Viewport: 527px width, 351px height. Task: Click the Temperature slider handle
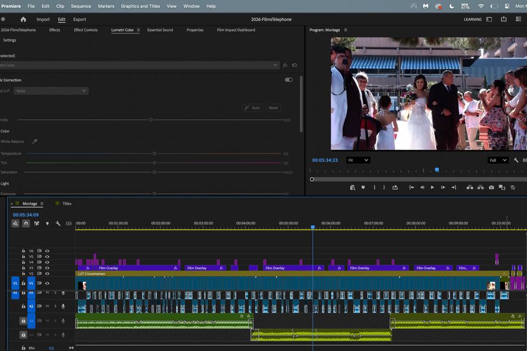[x=154, y=154]
